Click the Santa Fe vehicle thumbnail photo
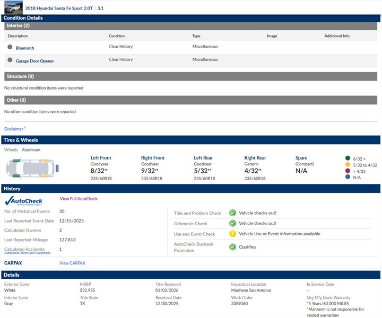Screen dimensions: 382x318 13,7
